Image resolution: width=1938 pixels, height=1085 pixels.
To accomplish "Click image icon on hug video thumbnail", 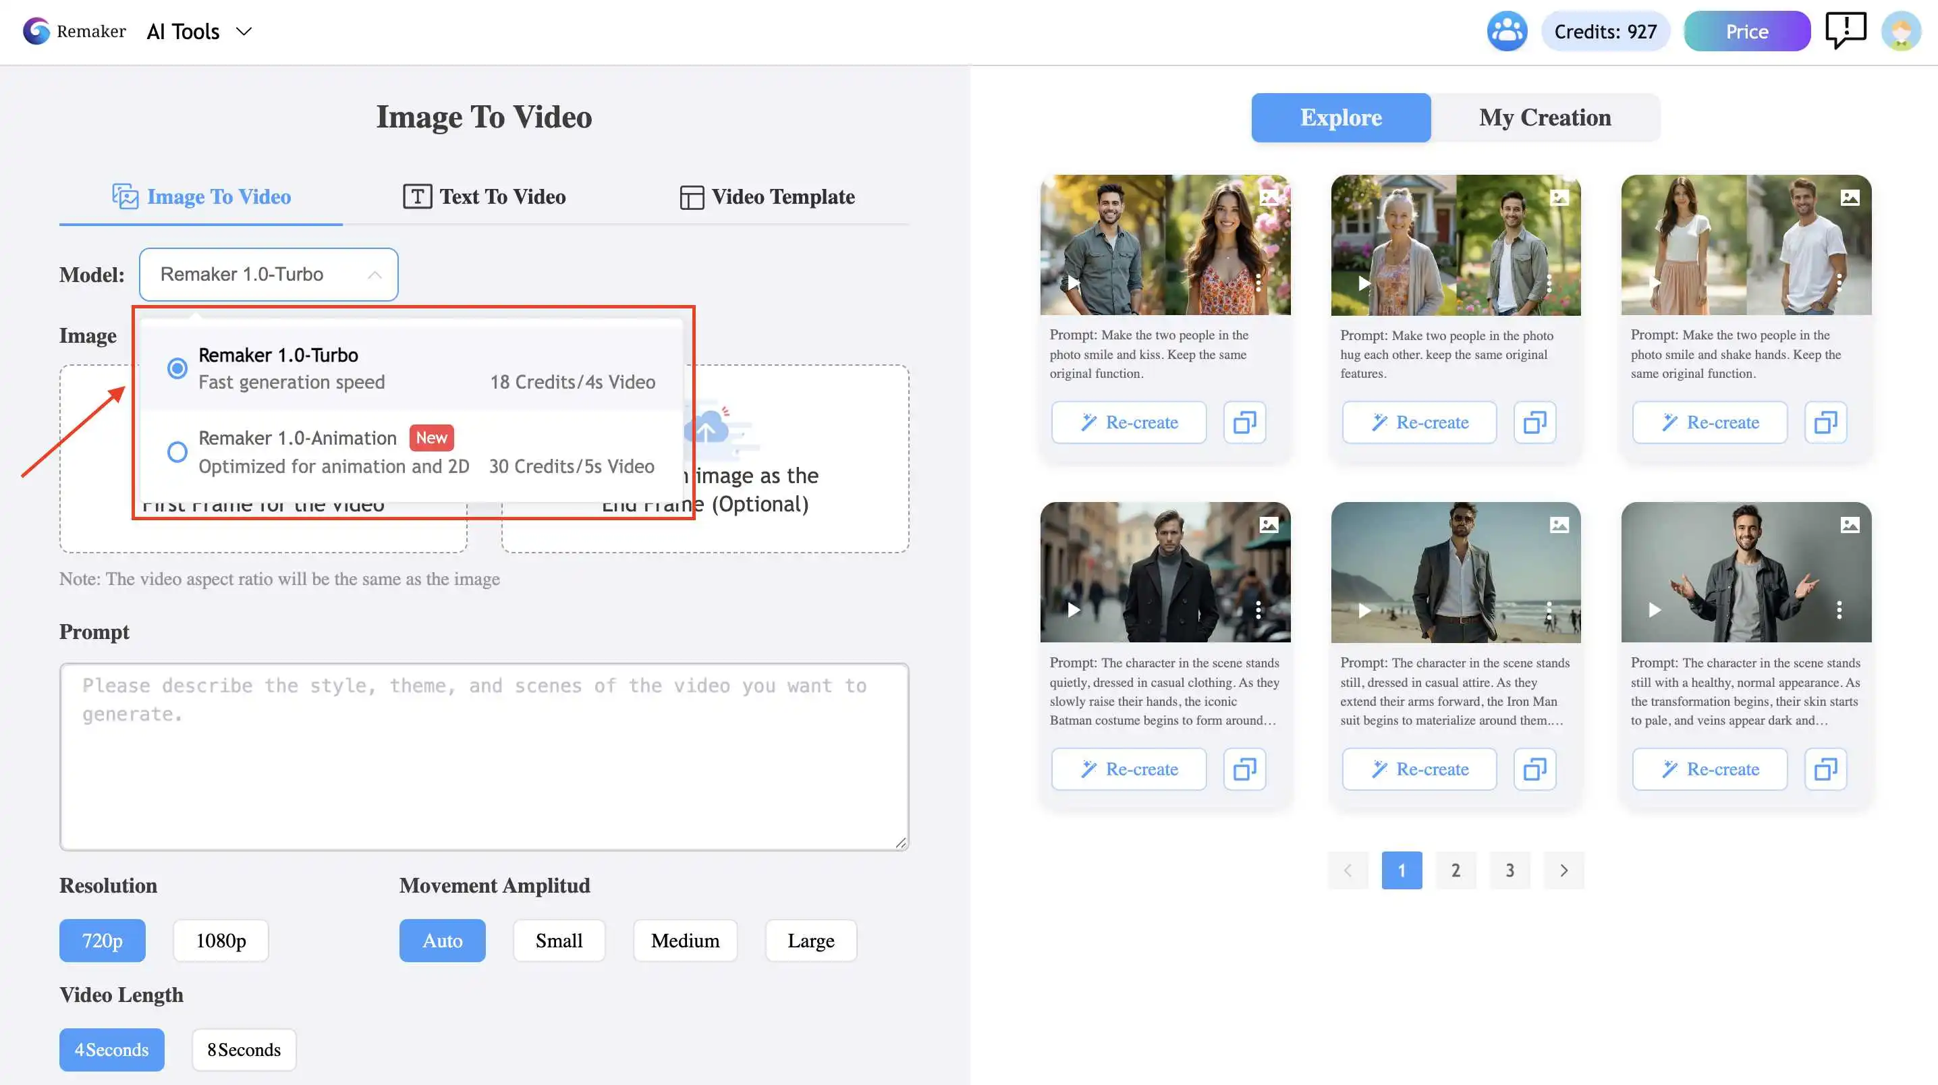I will pyautogui.click(x=1559, y=197).
